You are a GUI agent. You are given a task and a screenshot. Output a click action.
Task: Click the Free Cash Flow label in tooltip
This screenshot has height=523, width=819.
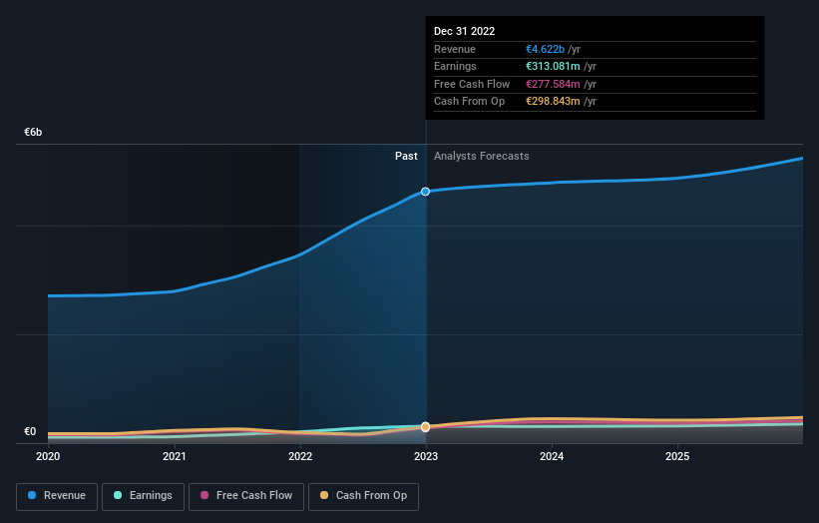tap(472, 84)
